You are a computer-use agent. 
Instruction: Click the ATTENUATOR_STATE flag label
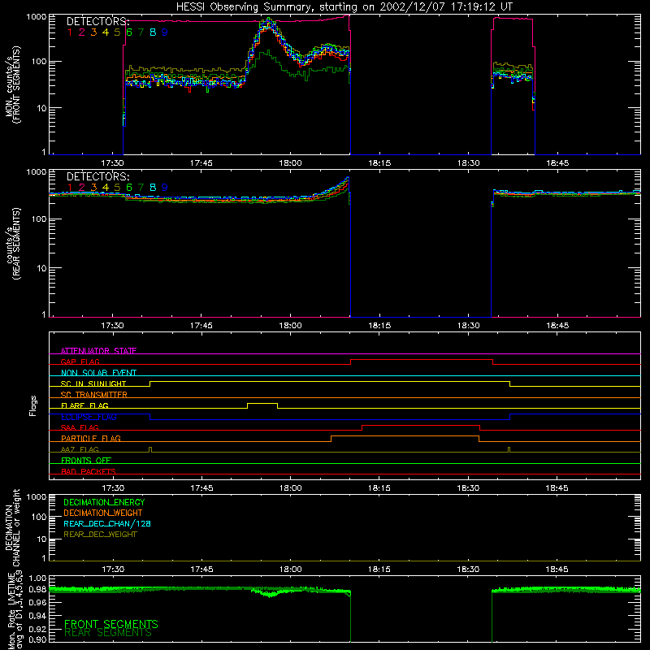click(x=98, y=351)
